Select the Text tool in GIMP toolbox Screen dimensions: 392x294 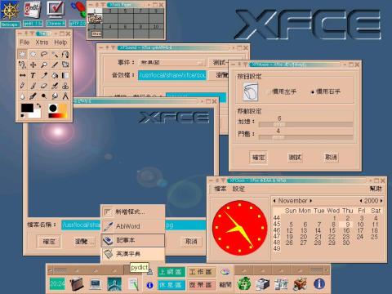pyautogui.click(x=33, y=75)
